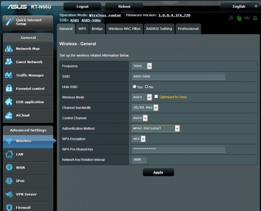261x211 pixels.
Task: Open the Frequency dropdown
Action: tap(142, 66)
